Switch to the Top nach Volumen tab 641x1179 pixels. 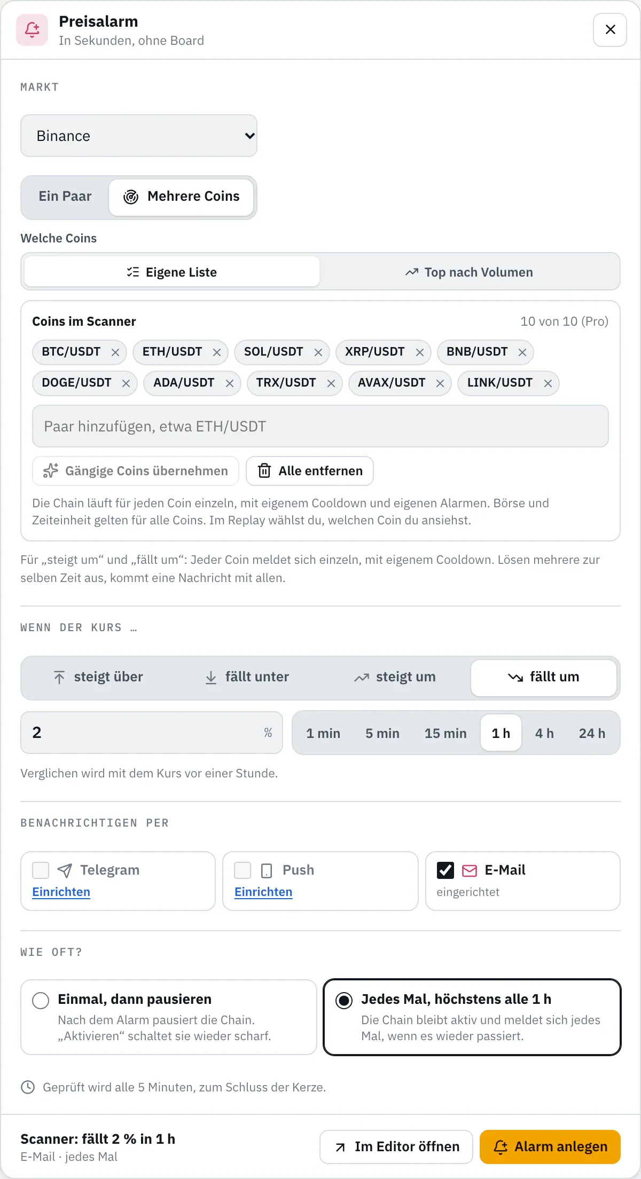[x=469, y=272]
